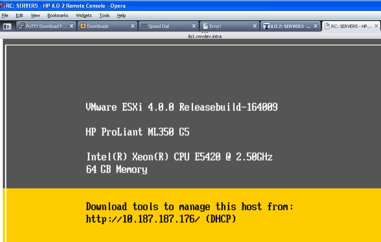Open the File menu

(x=5, y=15)
